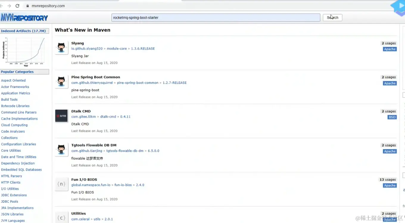Open Cache Implementations category
Image resolution: width=405 pixels, height=223 pixels.
19,119
